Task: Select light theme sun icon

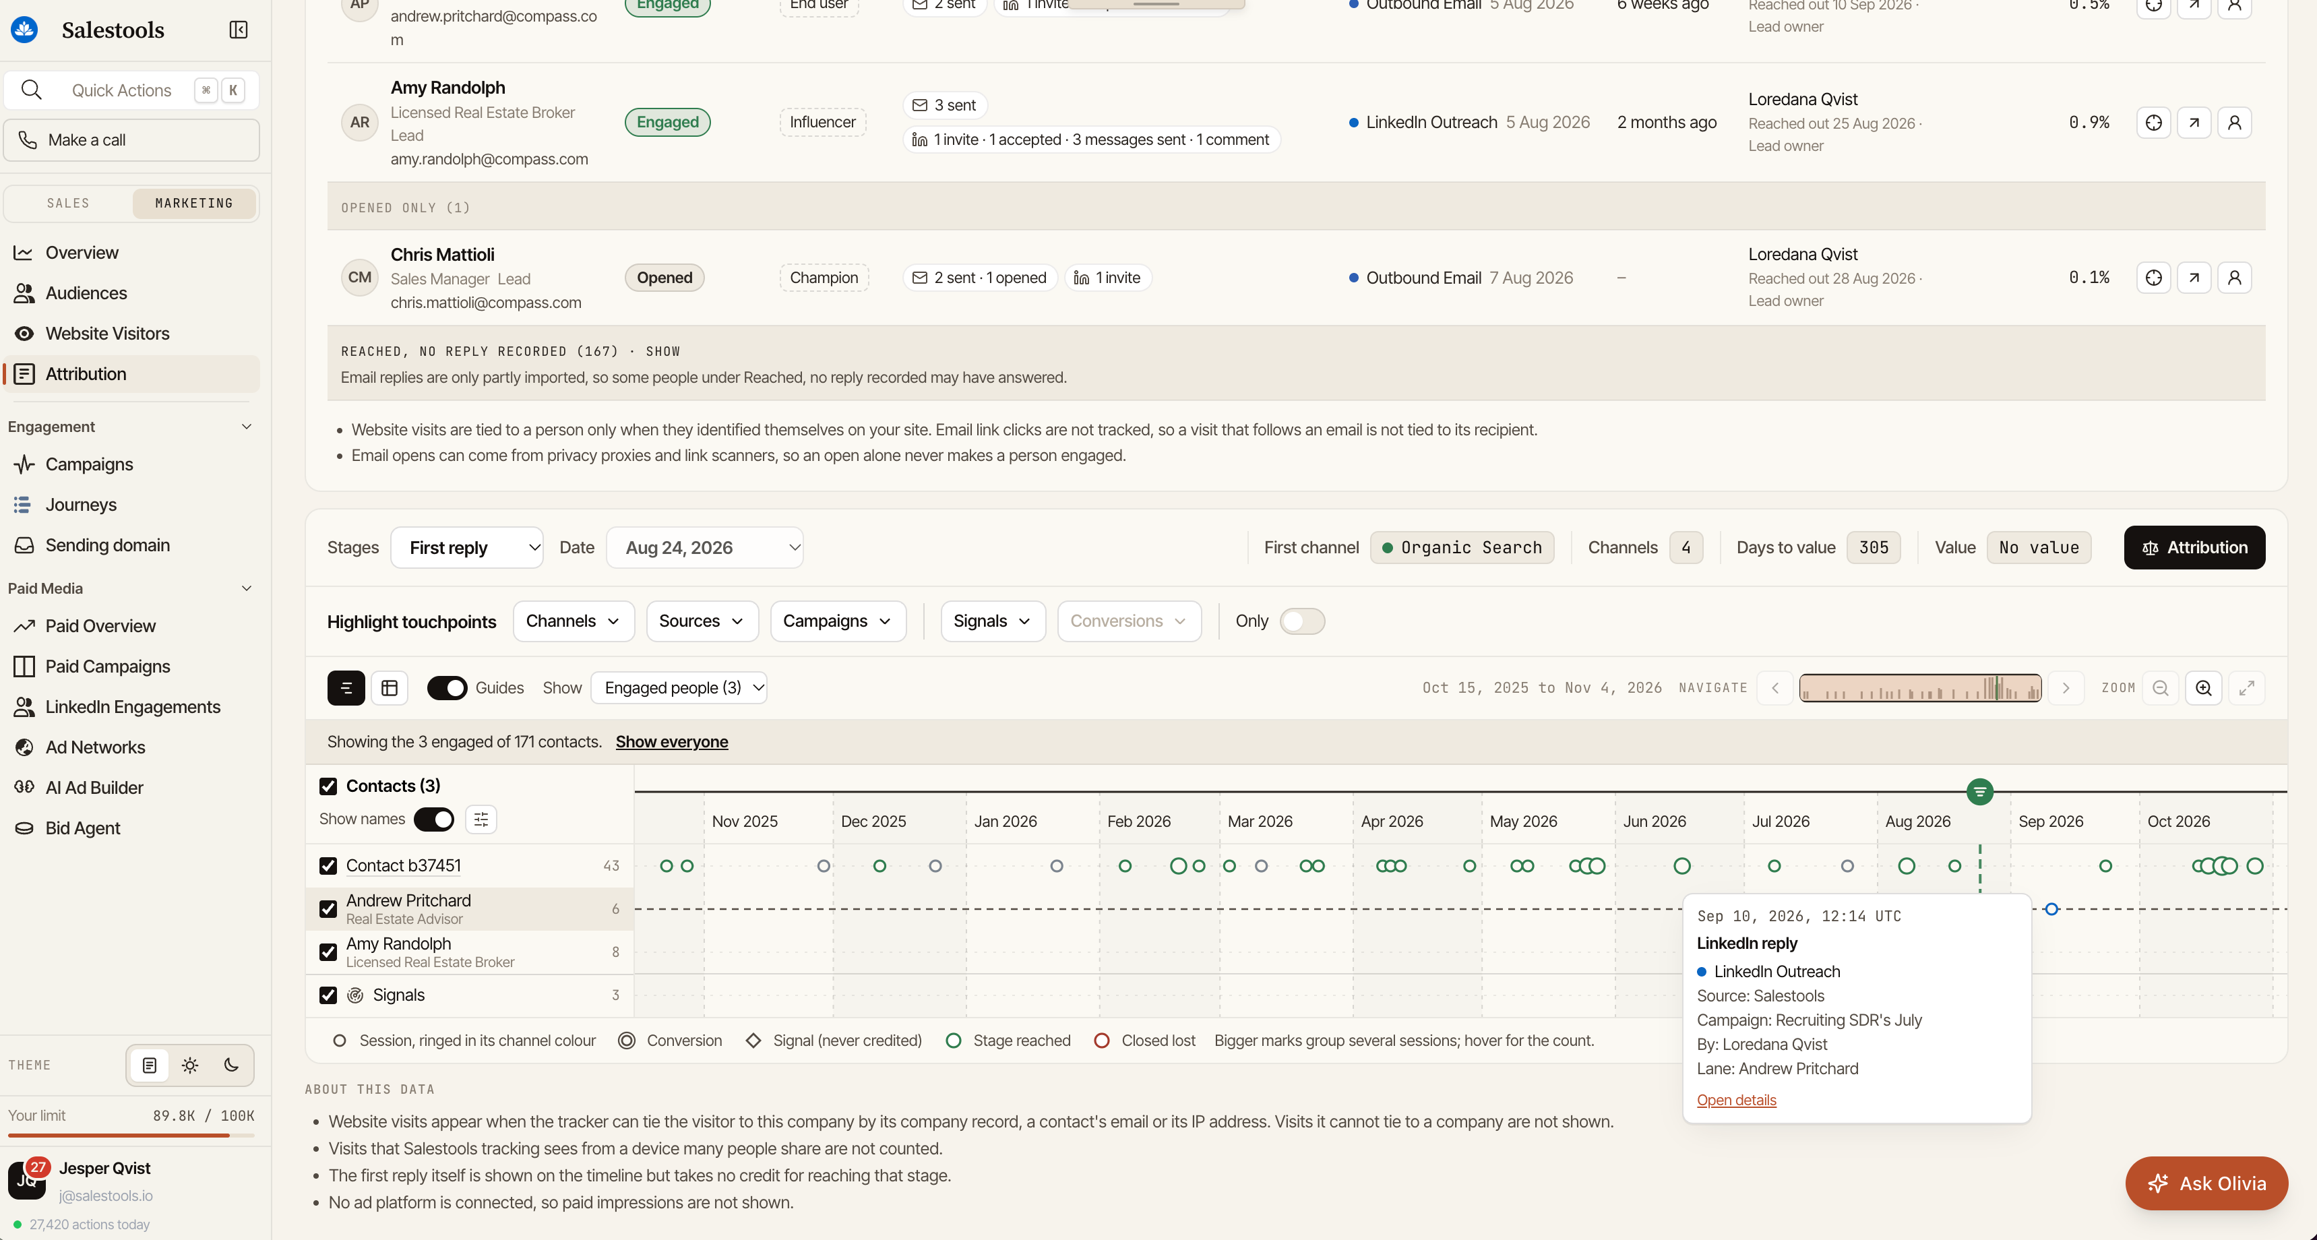Action: (x=190, y=1065)
